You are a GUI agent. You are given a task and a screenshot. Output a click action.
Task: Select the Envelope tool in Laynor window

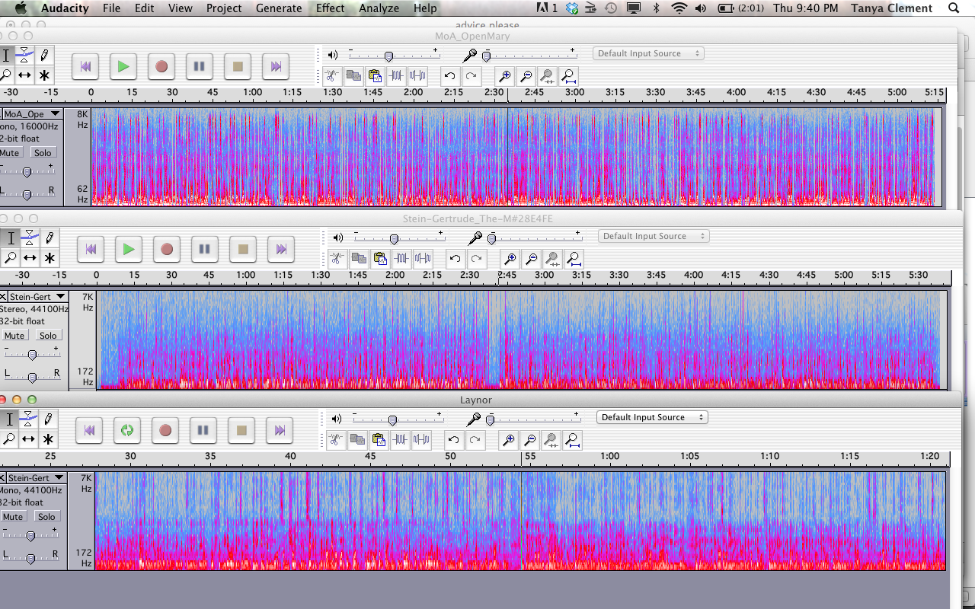[x=28, y=419]
